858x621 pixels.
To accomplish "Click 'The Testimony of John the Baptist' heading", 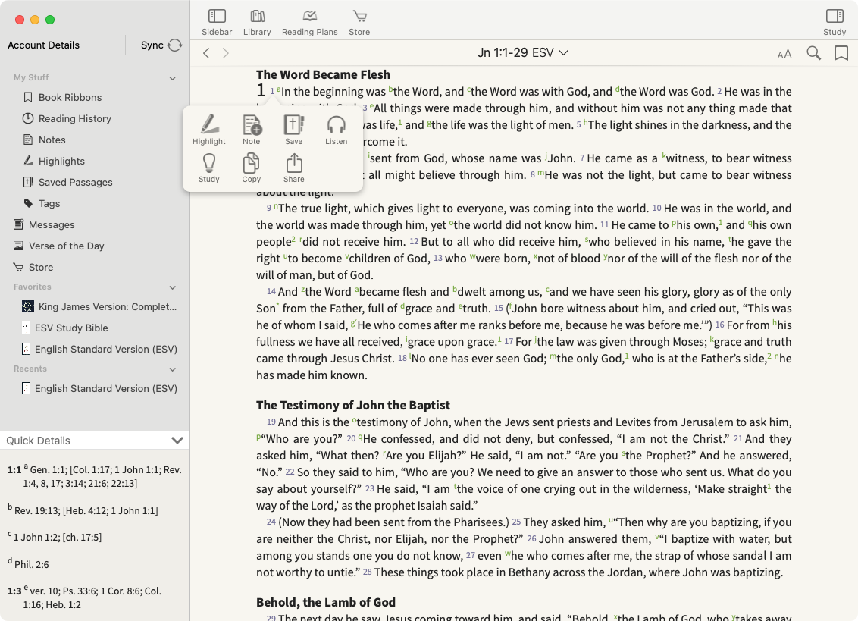I will pyautogui.click(x=353, y=405).
